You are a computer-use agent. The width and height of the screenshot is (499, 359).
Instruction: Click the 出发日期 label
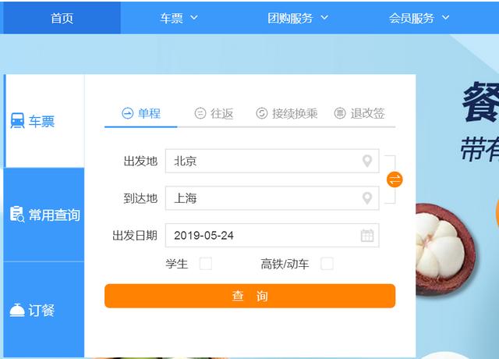(x=135, y=236)
